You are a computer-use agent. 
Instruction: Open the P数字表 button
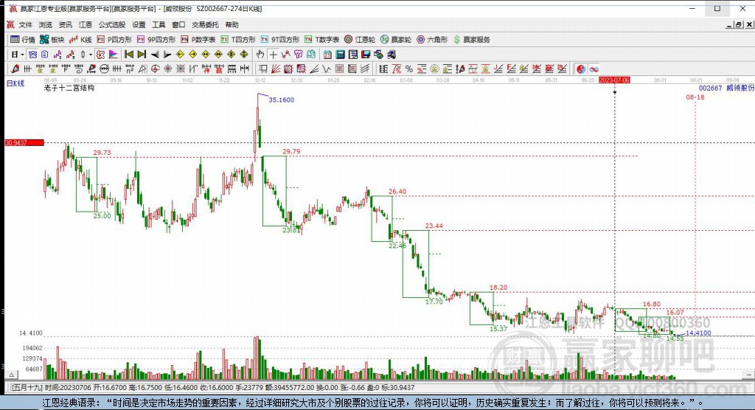(x=198, y=40)
